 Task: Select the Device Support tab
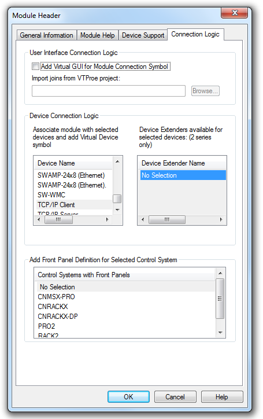143,35
